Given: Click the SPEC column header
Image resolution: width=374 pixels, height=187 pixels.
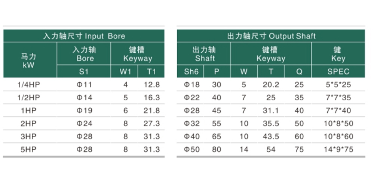Looking at the screenshot, I should [x=338, y=71].
